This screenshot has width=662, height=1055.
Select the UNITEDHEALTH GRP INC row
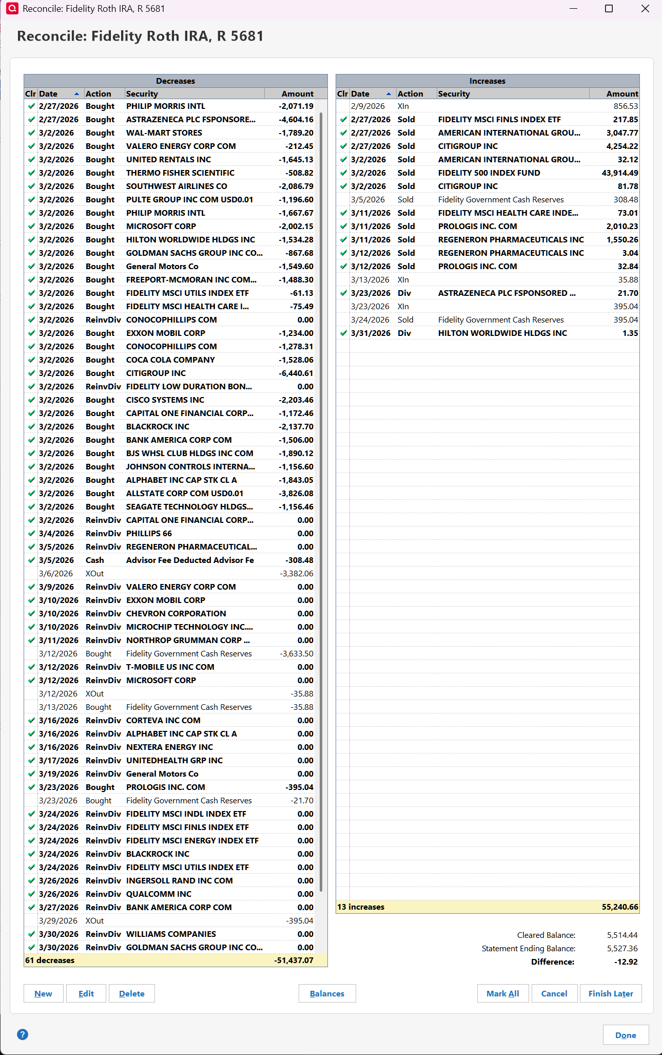click(x=170, y=760)
